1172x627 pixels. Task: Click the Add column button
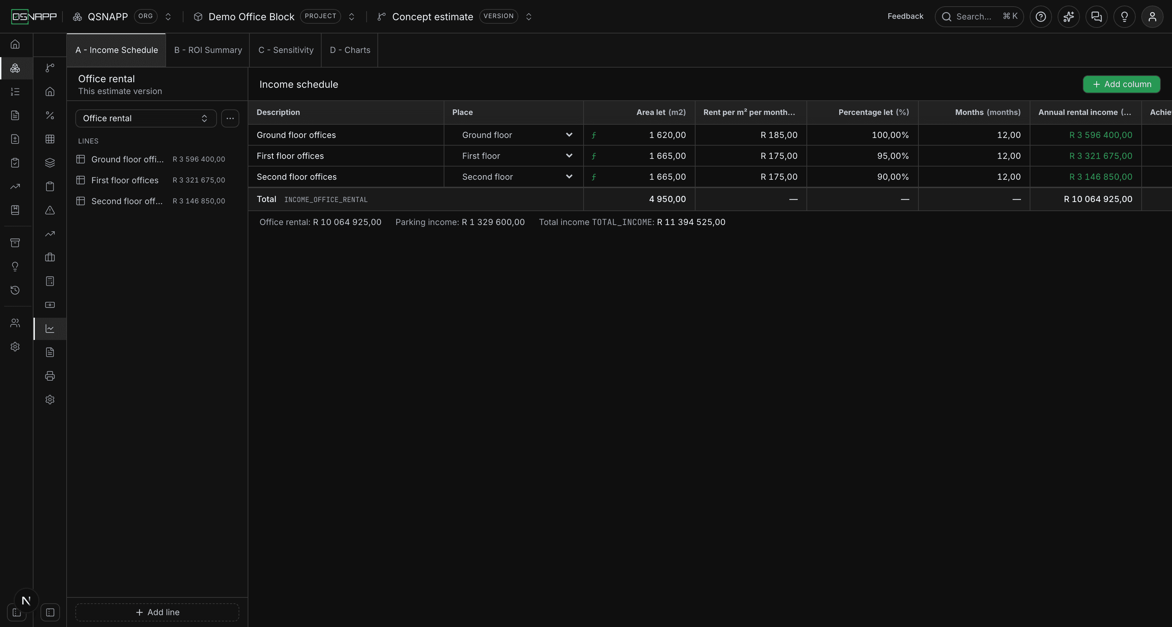1121,84
